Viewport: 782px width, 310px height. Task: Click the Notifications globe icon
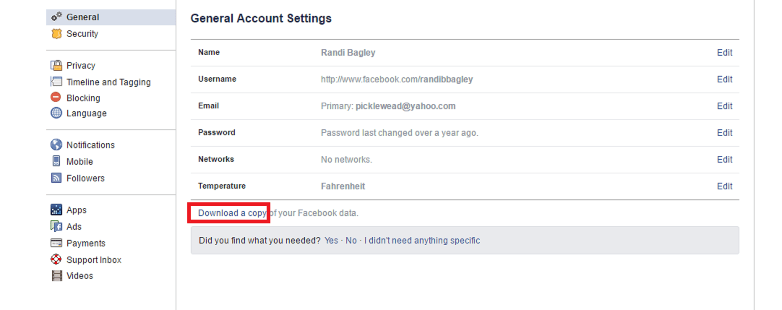tap(56, 145)
